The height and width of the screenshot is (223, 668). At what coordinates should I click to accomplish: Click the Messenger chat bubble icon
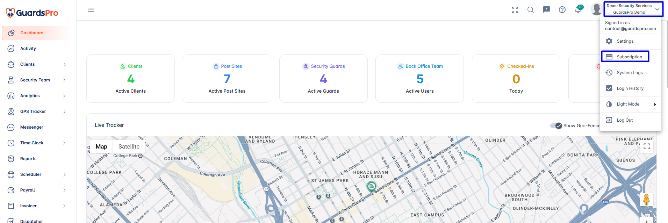[11, 127]
